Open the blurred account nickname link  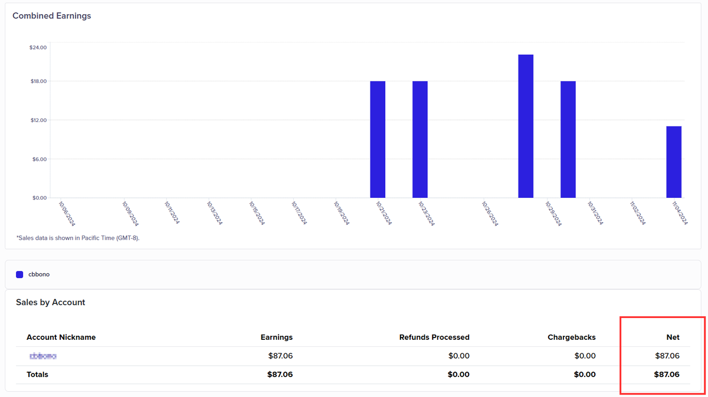pyautogui.click(x=42, y=356)
